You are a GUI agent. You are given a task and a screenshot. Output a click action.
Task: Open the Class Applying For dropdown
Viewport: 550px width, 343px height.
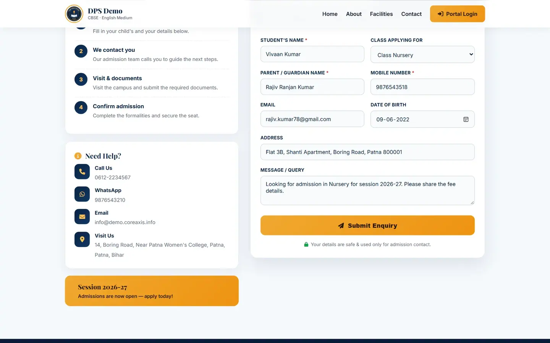pyautogui.click(x=422, y=54)
